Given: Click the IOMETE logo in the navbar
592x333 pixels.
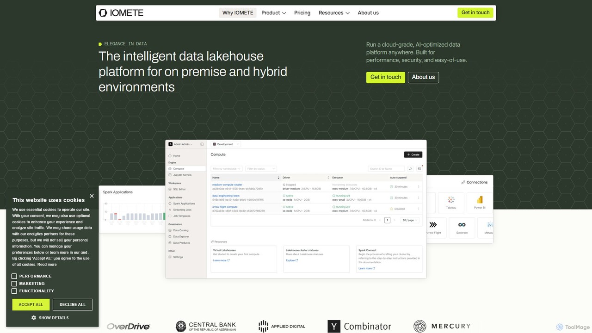Looking at the screenshot, I should coord(121,13).
